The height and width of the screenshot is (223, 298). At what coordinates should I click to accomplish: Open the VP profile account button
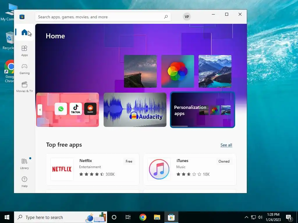(187, 17)
